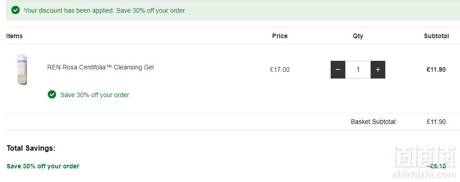This screenshot has width=460, height=182.
Task: Click the bold green savings line at bottom
Action: point(43,166)
